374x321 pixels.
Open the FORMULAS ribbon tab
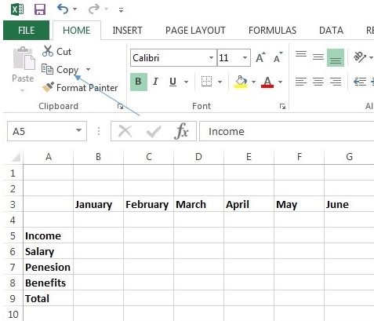pyautogui.click(x=273, y=31)
